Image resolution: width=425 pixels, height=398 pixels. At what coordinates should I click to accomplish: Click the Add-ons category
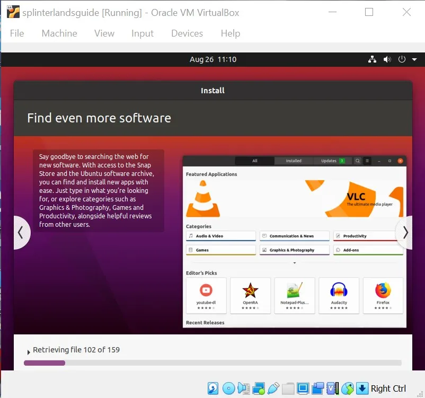click(x=368, y=250)
